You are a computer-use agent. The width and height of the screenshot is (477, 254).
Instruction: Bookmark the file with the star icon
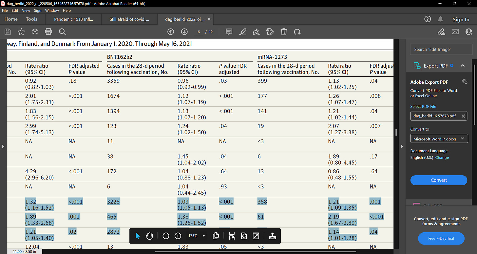point(21,32)
